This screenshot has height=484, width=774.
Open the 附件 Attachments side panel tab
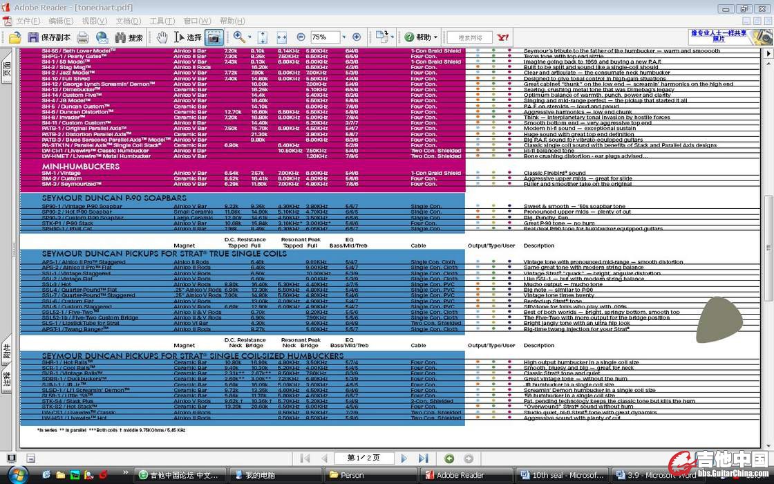click(x=6, y=351)
